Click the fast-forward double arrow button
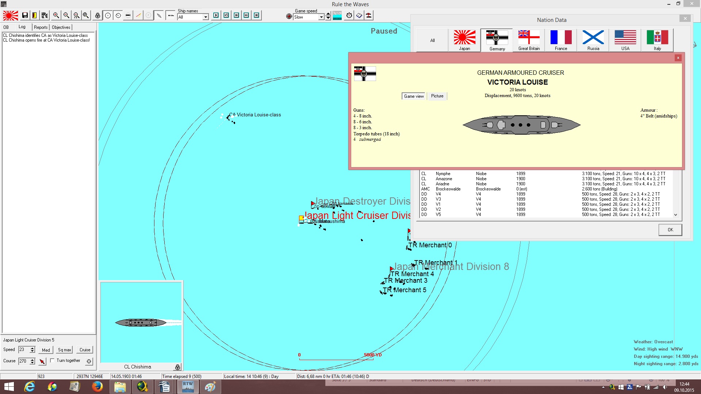The width and height of the screenshot is (701, 394). tap(246, 15)
